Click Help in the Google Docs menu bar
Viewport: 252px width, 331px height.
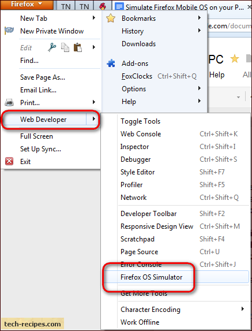coord(217,75)
